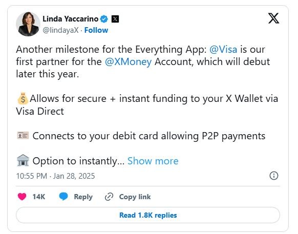
Task: Click the bank building emoji
Action: coord(23,161)
